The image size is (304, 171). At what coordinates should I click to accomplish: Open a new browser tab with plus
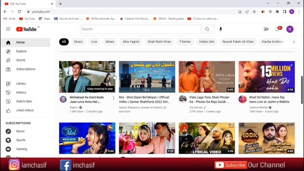tap(60, 4)
